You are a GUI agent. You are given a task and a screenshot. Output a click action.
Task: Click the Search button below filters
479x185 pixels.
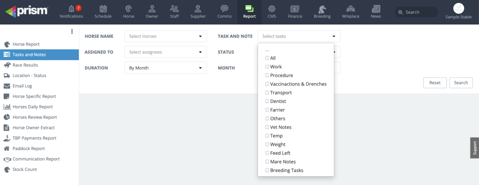[x=461, y=83]
